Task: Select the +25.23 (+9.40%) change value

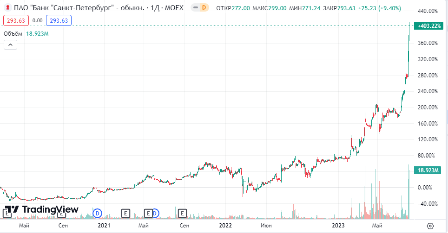Action: pos(379,8)
